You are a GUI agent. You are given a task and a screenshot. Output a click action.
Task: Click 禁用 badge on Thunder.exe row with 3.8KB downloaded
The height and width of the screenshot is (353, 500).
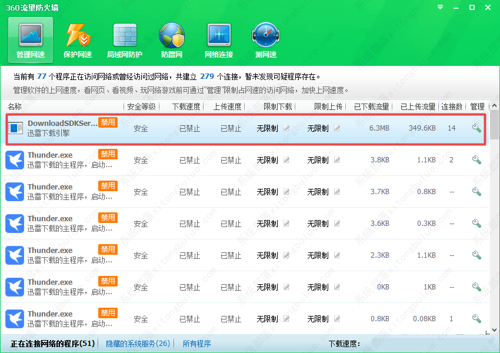[x=108, y=154]
